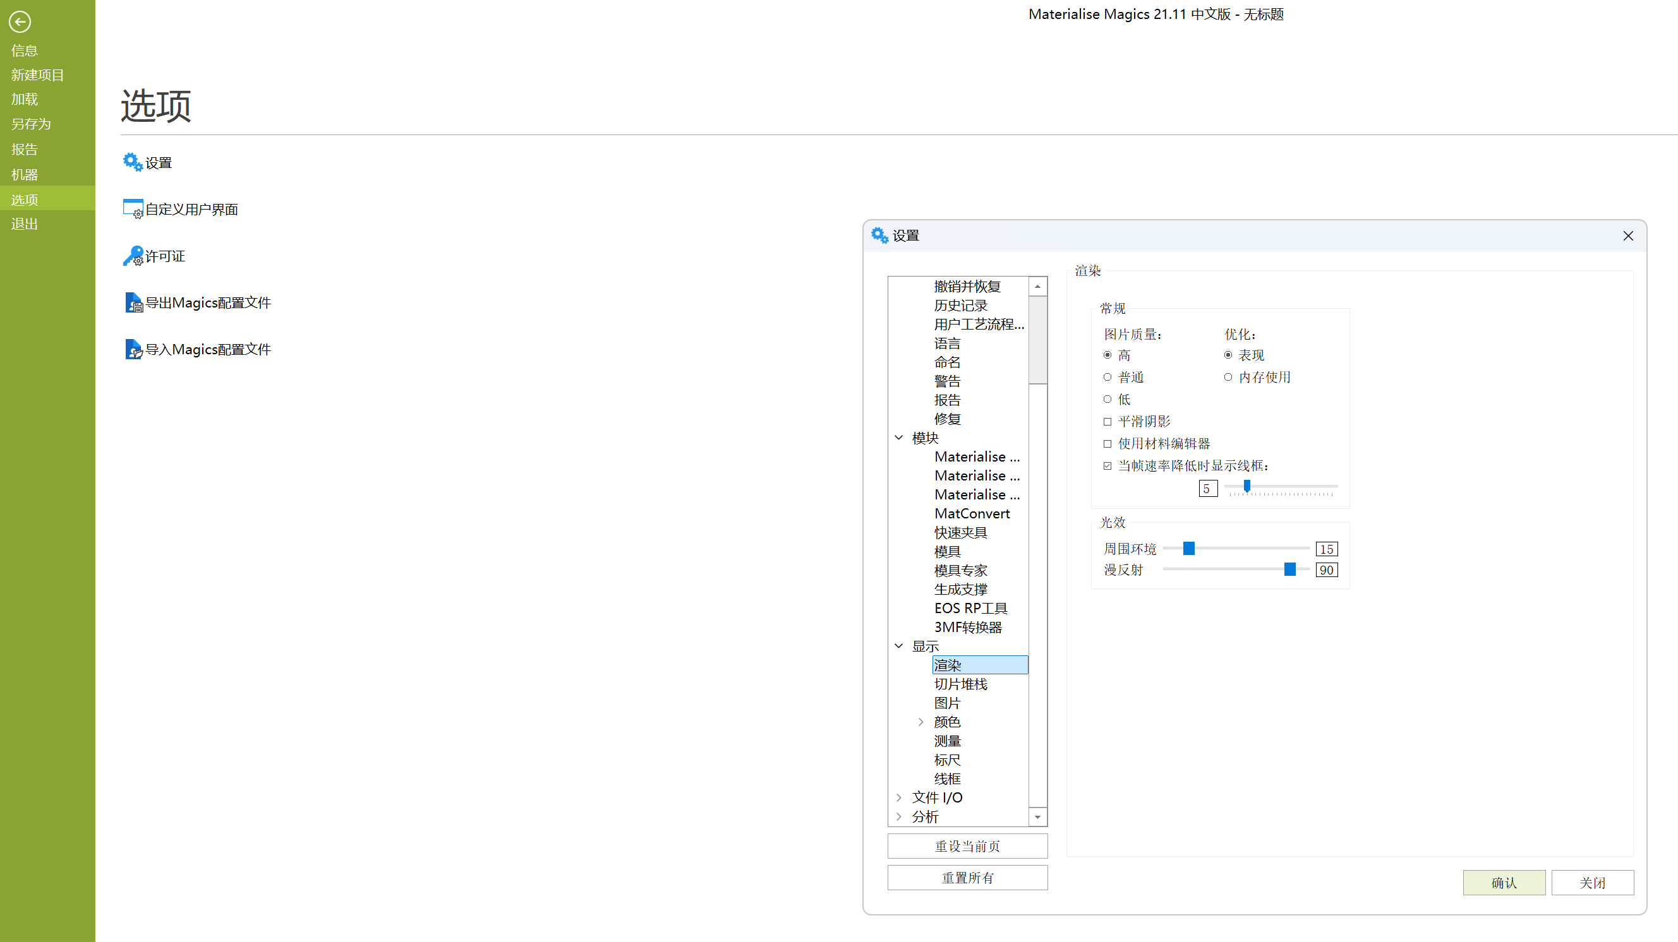
Task: Close the 设置 dialog with the X icon
Action: click(x=1628, y=235)
